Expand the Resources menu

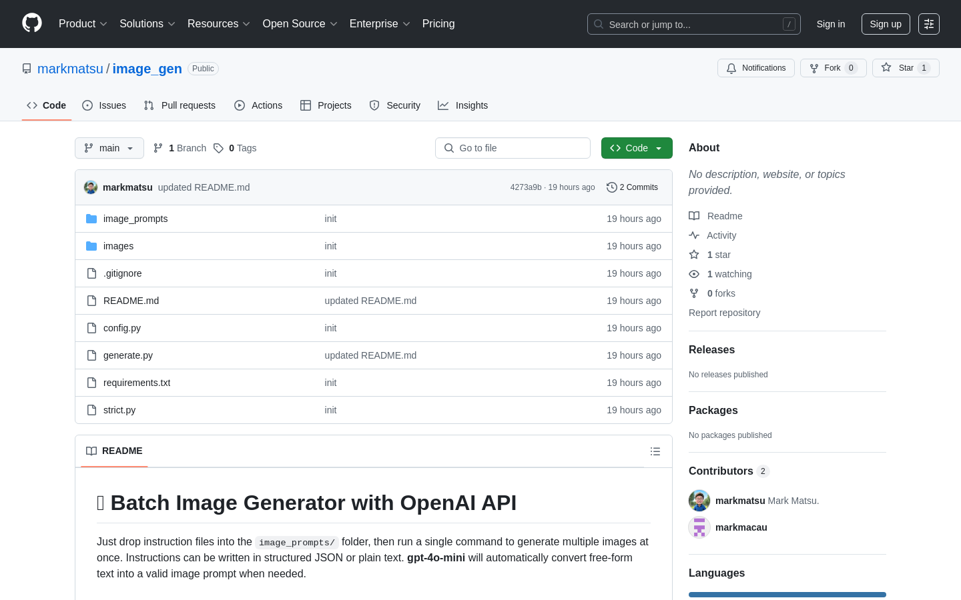219,24
